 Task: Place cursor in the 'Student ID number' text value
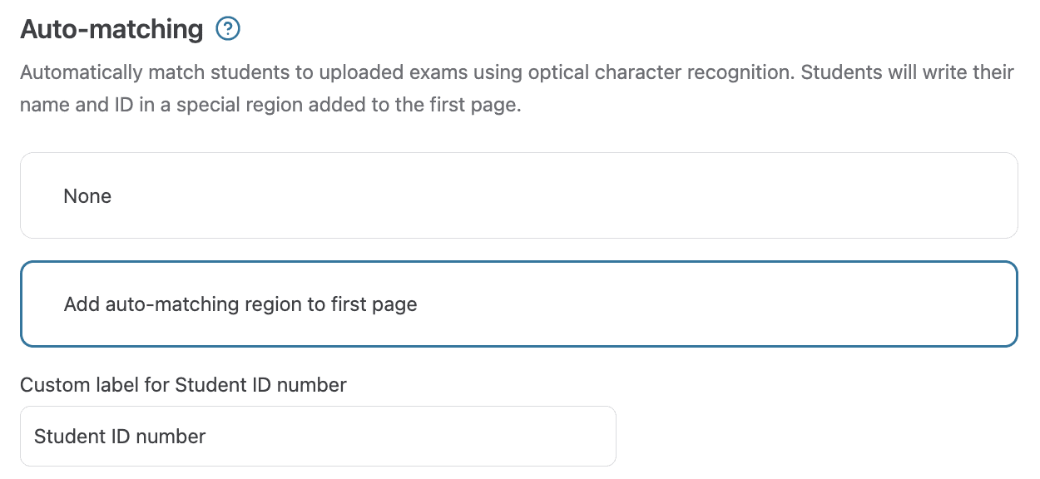(x=120, y=436)
